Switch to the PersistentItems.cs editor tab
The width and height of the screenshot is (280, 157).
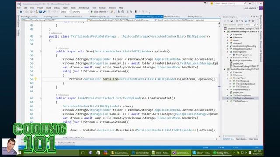point(73,17)
